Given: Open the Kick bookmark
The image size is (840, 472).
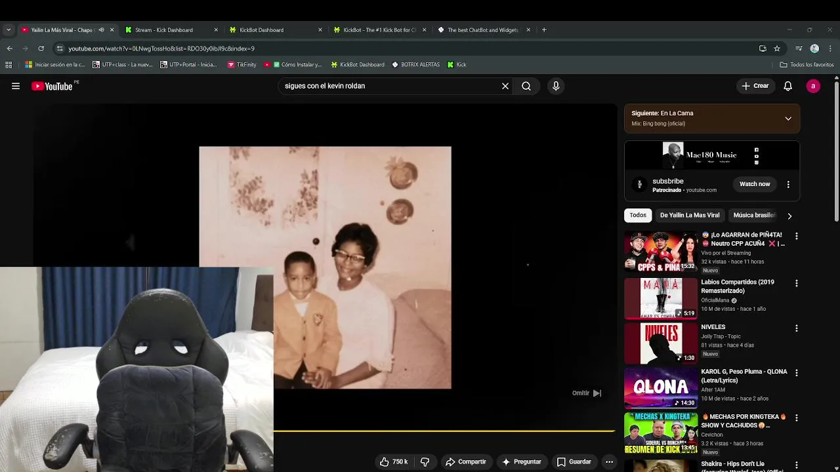Looking at the screenshot, I should pyautogui.click(x=457, y=65).
